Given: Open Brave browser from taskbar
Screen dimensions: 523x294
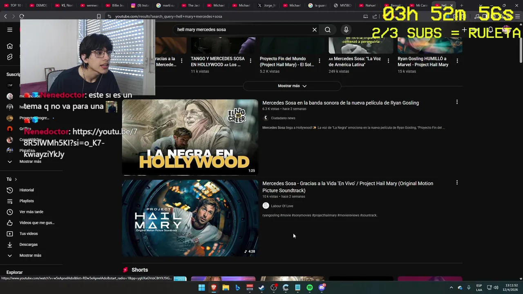Looking at the screenshot, I should tap(214, 287).
